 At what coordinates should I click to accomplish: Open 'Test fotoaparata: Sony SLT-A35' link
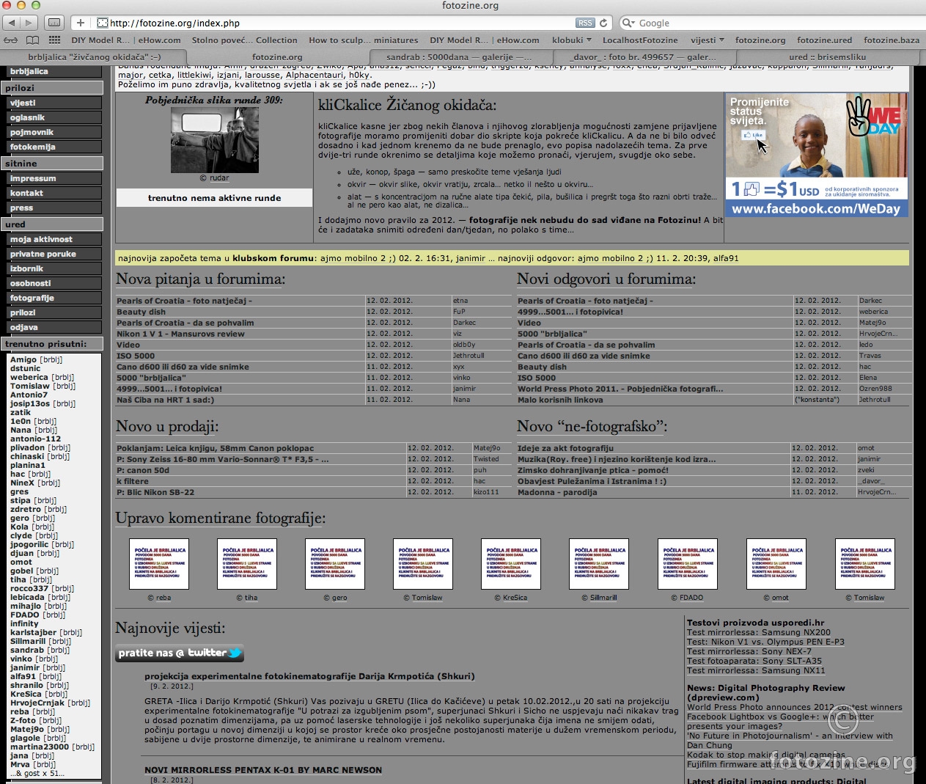tap(754, 661)
